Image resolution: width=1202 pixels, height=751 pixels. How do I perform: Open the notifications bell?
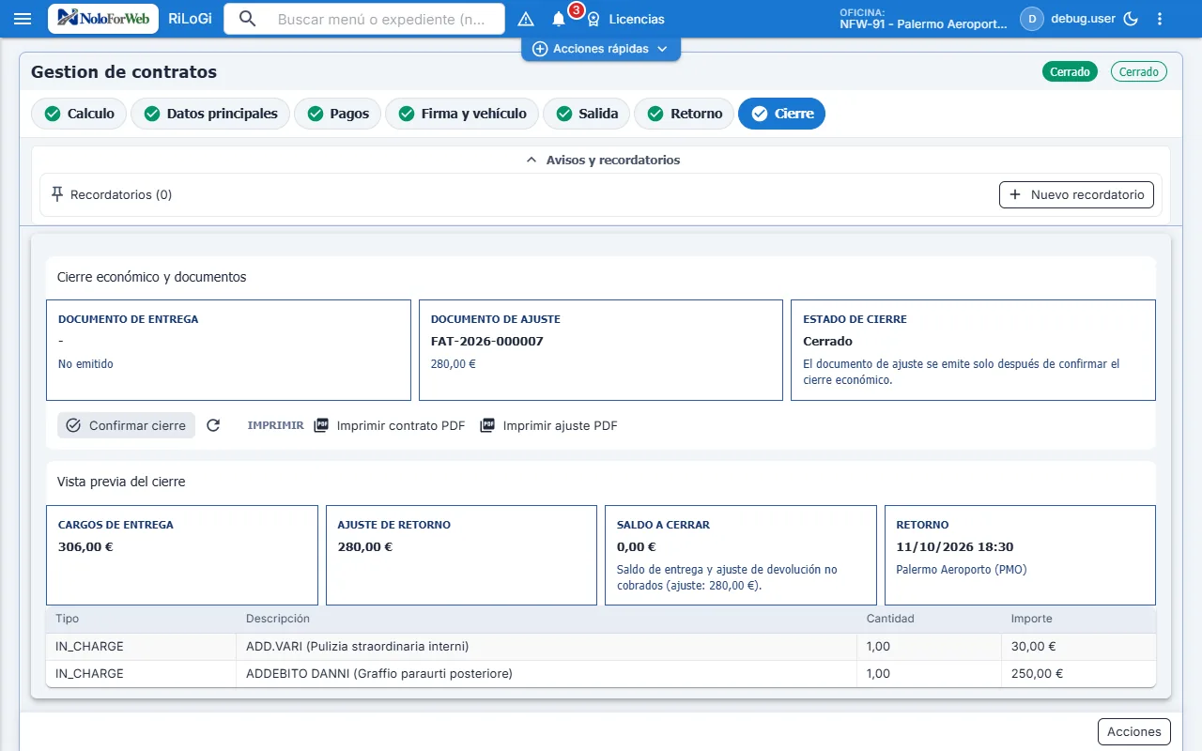pyautogui.click(x=559, y=19)
